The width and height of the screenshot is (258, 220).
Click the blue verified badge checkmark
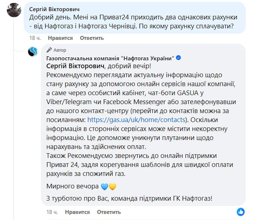pos(179,58)
